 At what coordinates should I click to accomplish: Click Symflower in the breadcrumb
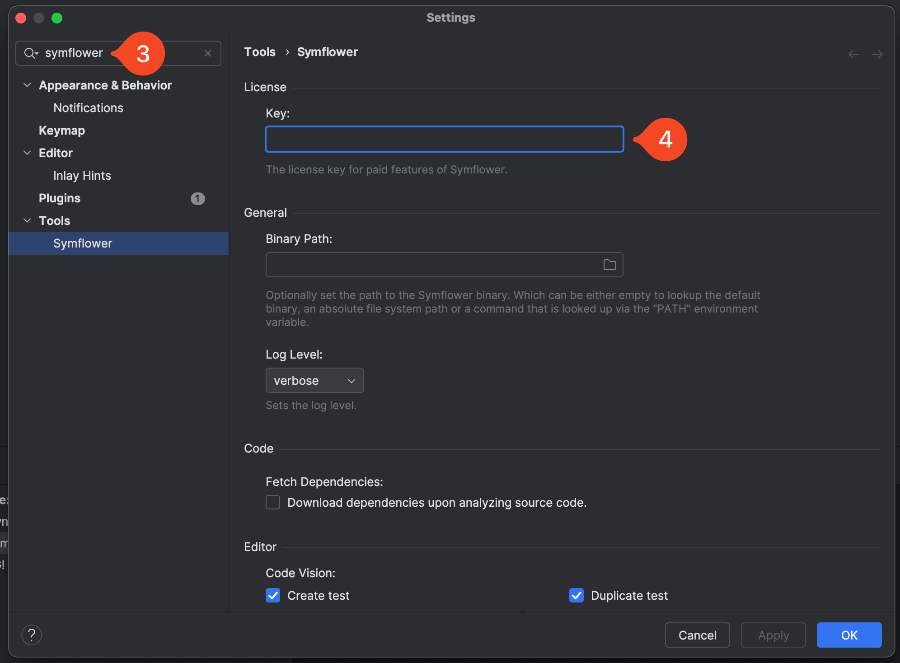[x=328, y=52]
